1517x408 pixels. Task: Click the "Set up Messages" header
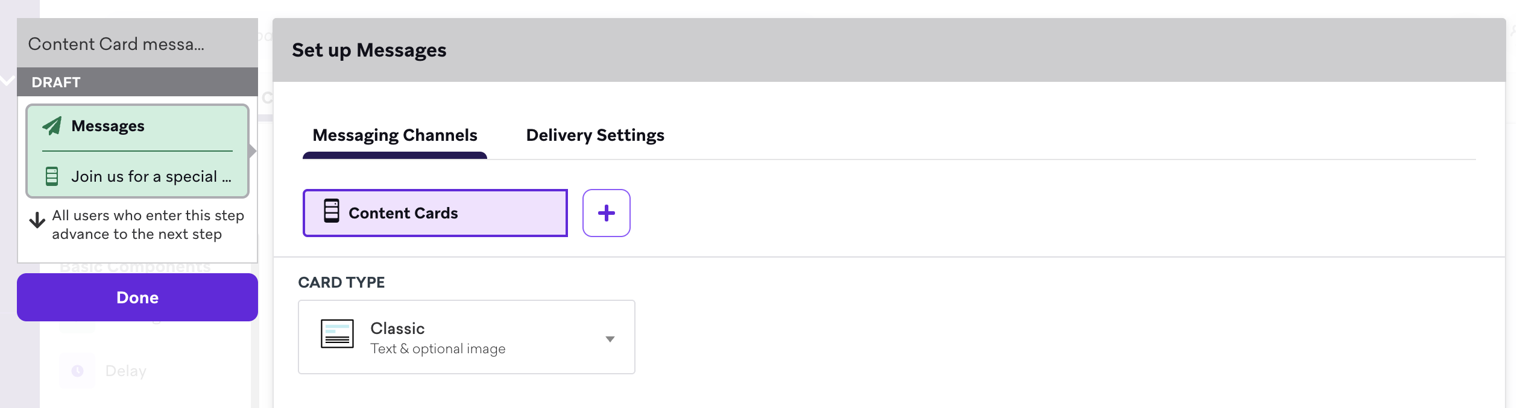369,51
